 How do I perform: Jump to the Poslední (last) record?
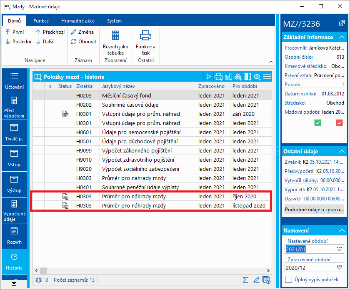point(18,42)
